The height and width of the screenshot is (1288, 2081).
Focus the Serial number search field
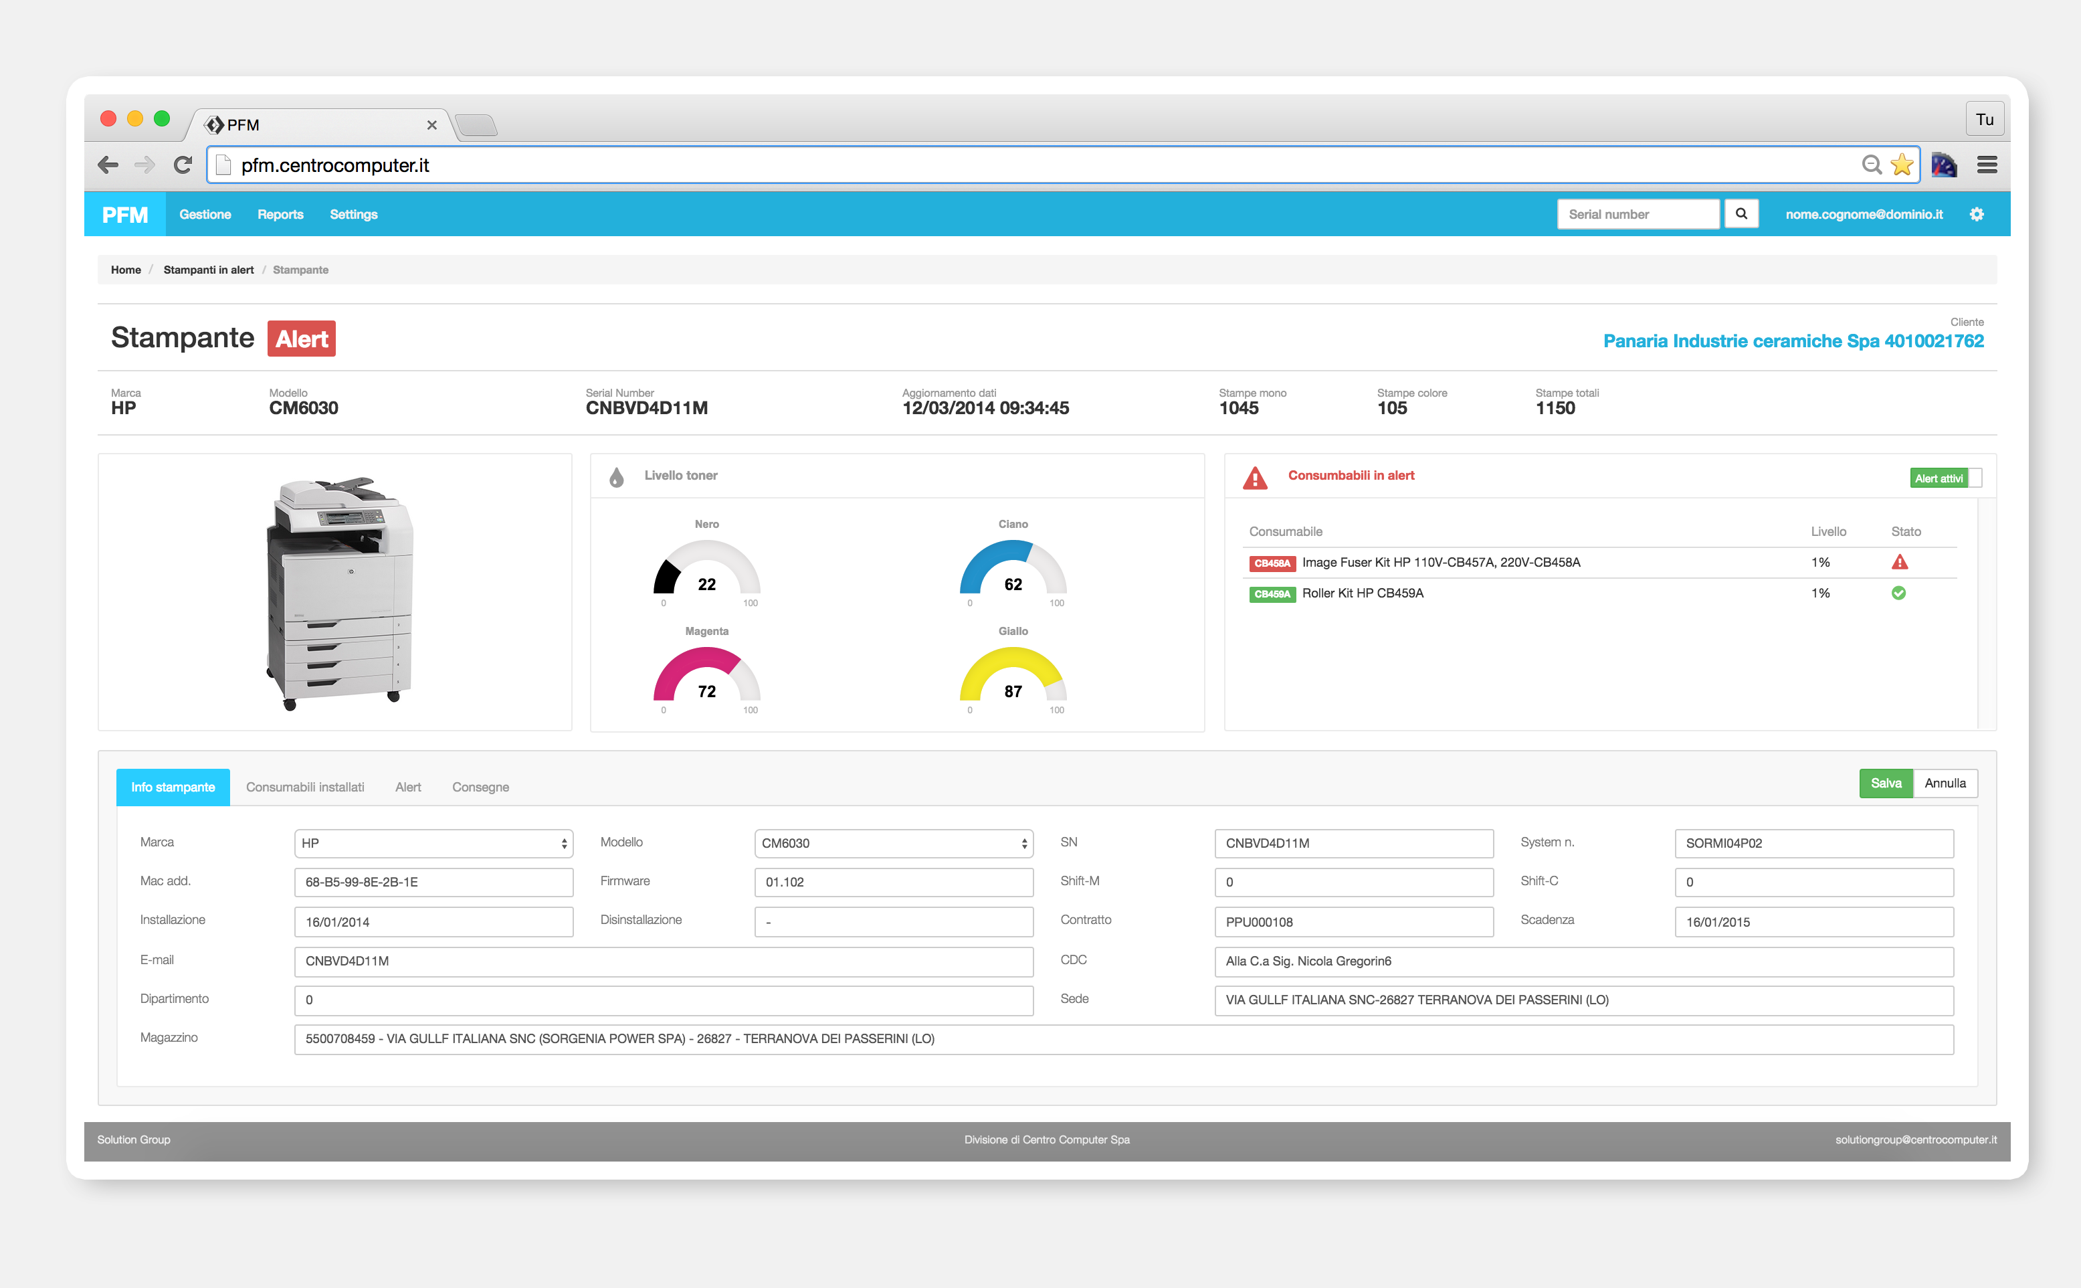pos(1638,215)
